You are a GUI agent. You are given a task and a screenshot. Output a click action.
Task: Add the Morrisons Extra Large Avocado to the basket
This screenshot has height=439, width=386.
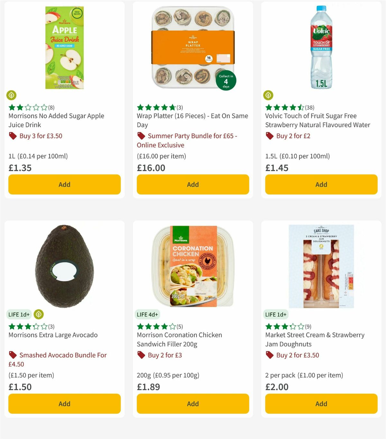click(64, 404)
